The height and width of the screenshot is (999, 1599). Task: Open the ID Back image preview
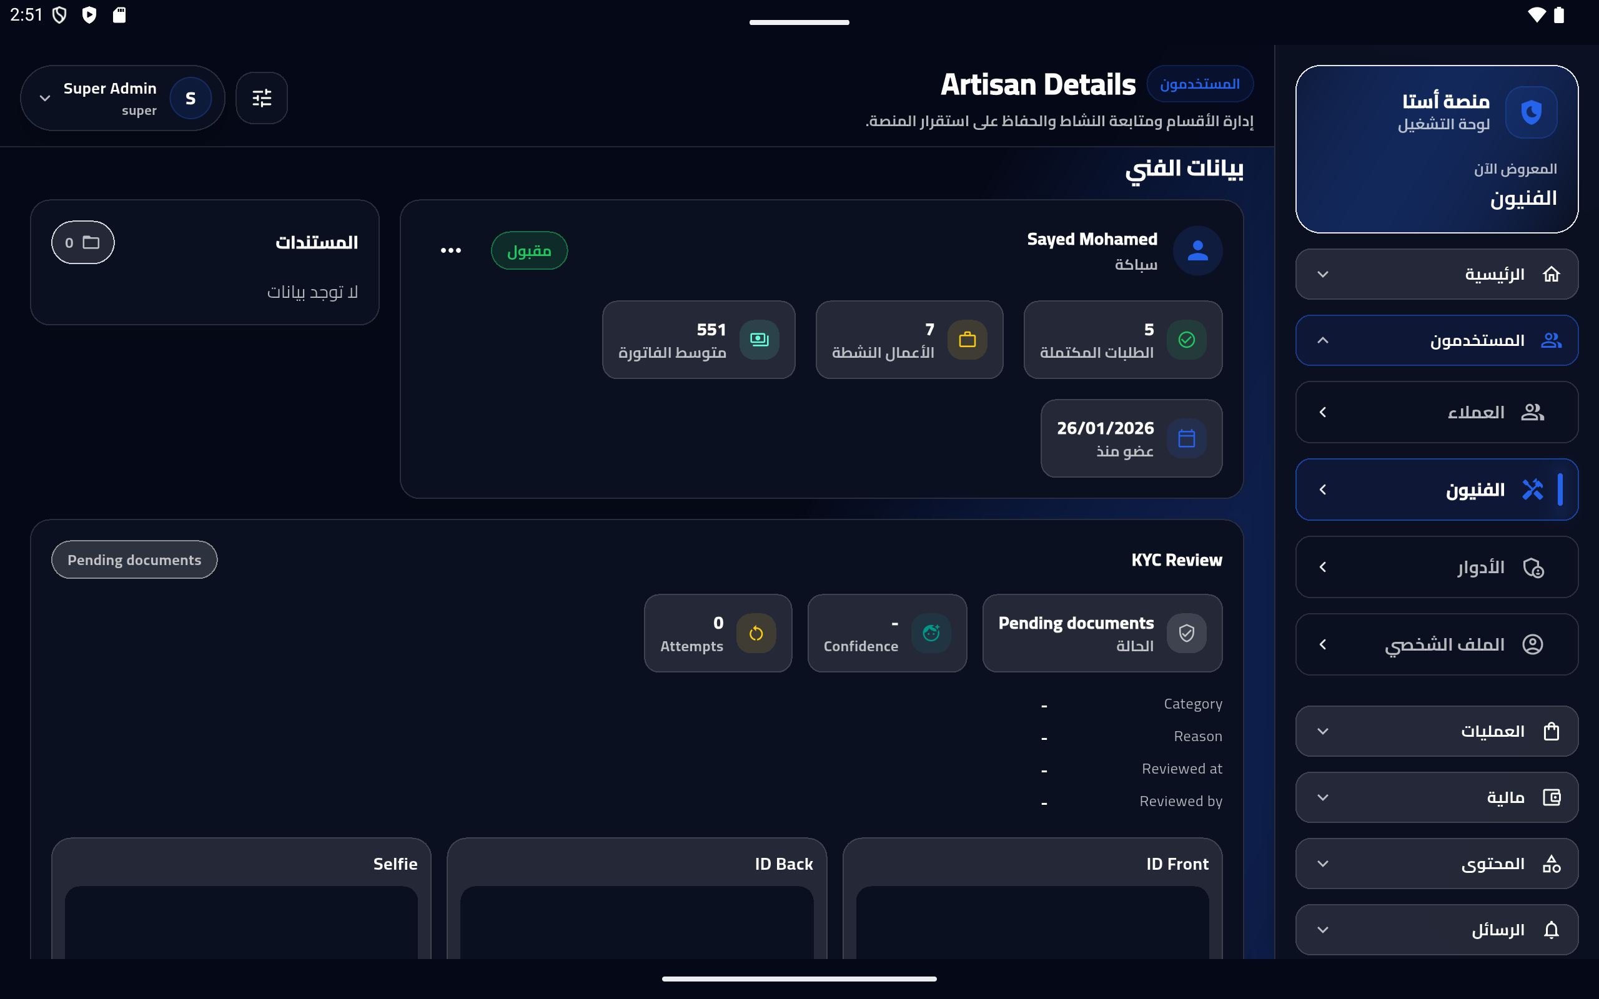coord(636,922)
